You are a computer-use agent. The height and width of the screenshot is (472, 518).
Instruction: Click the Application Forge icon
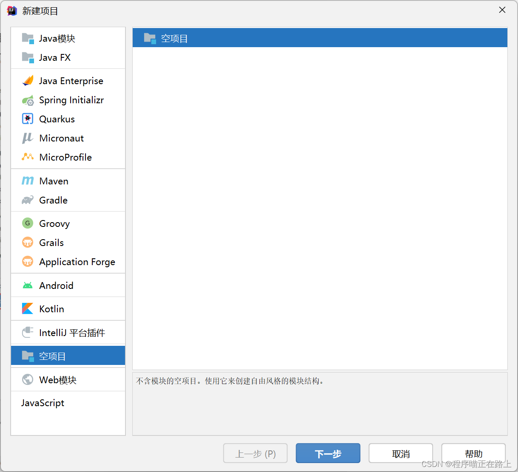click(28, 261)
